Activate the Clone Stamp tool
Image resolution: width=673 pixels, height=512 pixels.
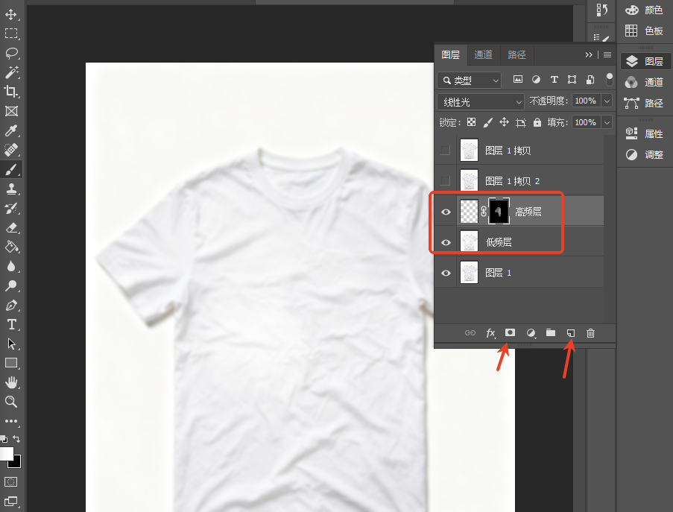11,189
